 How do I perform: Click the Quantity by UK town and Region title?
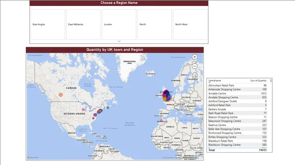[115, 49]
